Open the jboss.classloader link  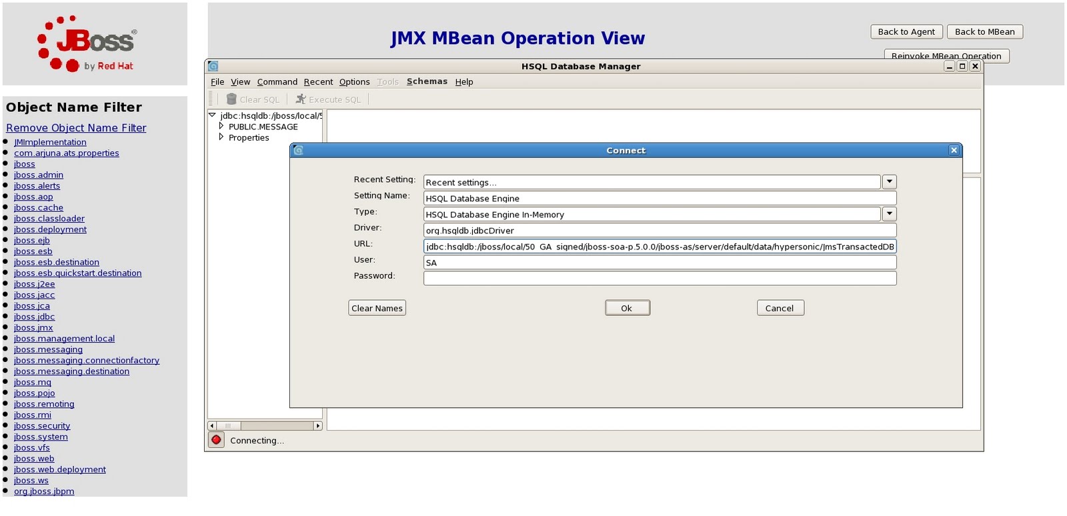49,218
